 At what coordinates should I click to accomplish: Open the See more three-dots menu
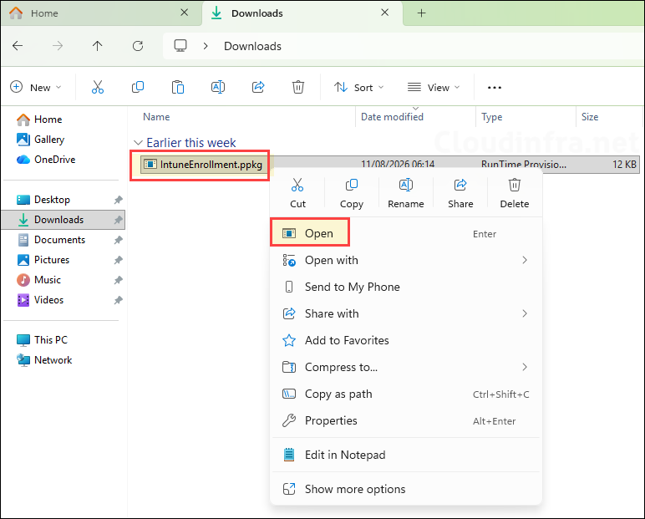pyautogui.click(x=495, y=87)
